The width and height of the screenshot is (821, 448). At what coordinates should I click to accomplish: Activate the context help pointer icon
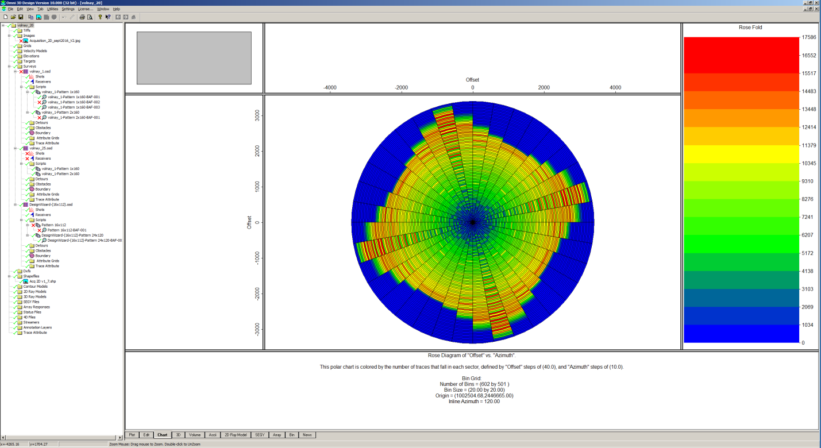108,17
